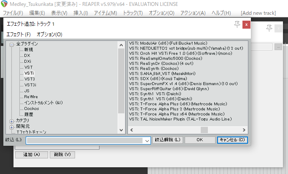Image resolution: width=288 pixels, height=174 pixels.
Task: Open the トラック(T) menu
Action: [133, 13]
